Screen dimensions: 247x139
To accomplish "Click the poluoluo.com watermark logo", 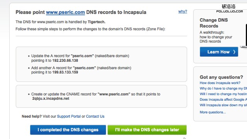I will (x=229, y=8).
